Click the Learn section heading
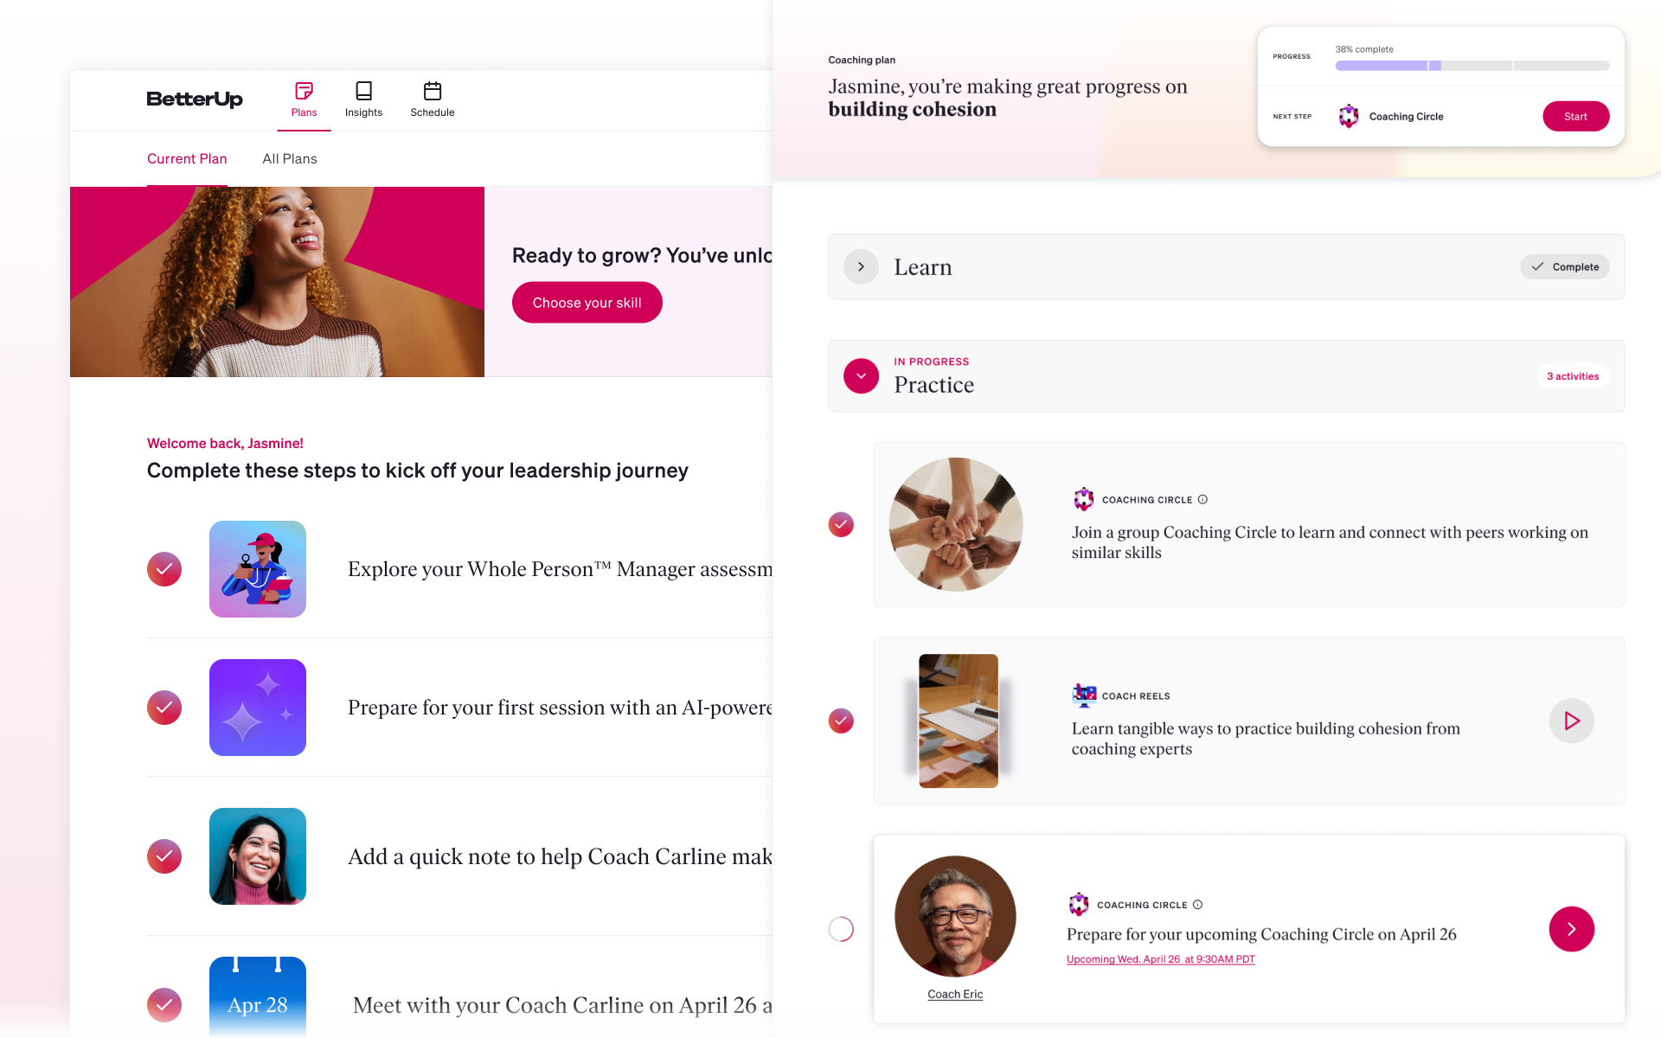The image size is (1661, 1038). (x=923, y=267)
